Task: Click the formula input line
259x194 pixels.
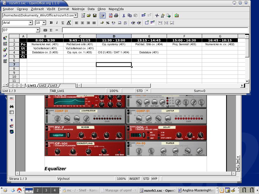Action: point(155,30)
